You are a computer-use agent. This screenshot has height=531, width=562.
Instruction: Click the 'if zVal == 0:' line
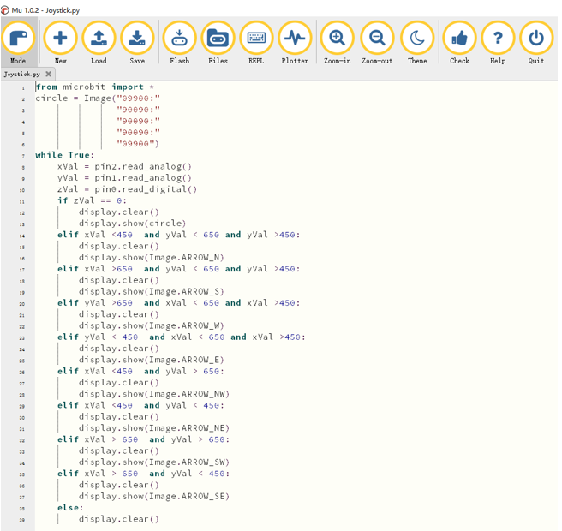click(92, 200)
